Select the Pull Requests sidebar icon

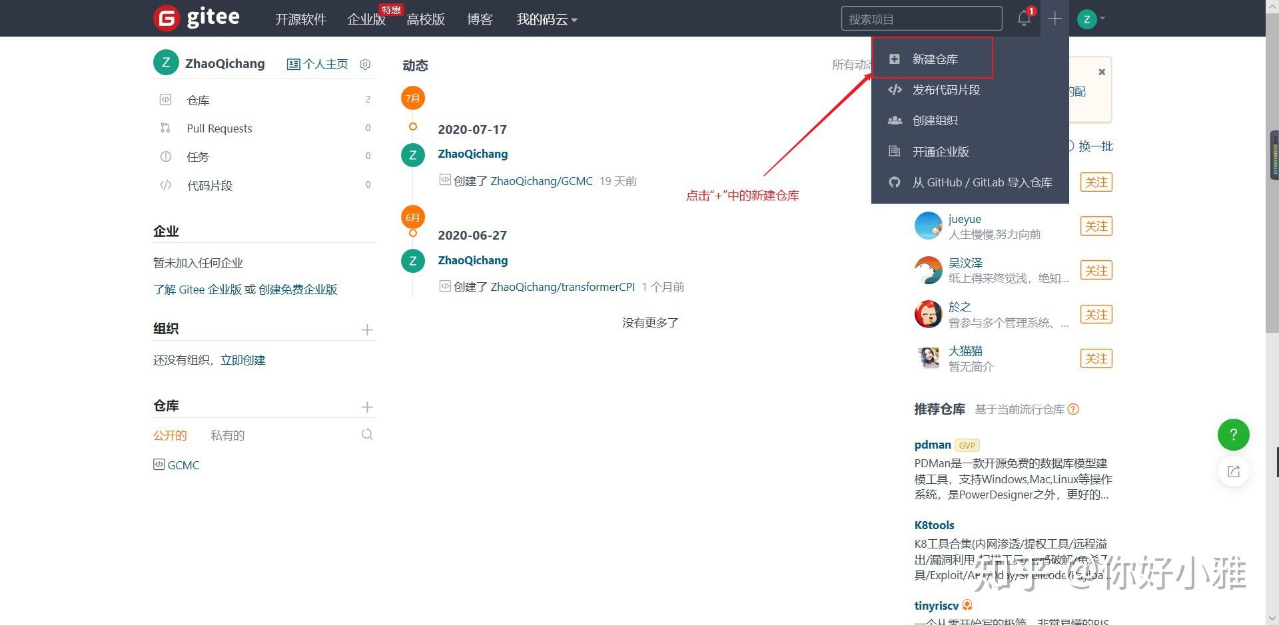166,128
